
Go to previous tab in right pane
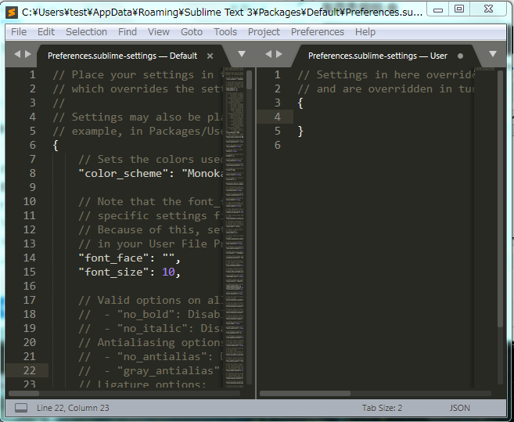(268, 54)
